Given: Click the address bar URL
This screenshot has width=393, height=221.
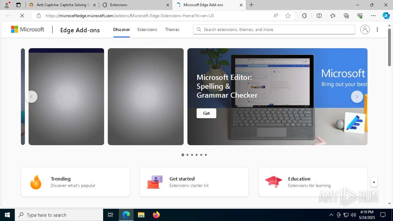Looking at the screenshot, I should [x=130, y=16].
